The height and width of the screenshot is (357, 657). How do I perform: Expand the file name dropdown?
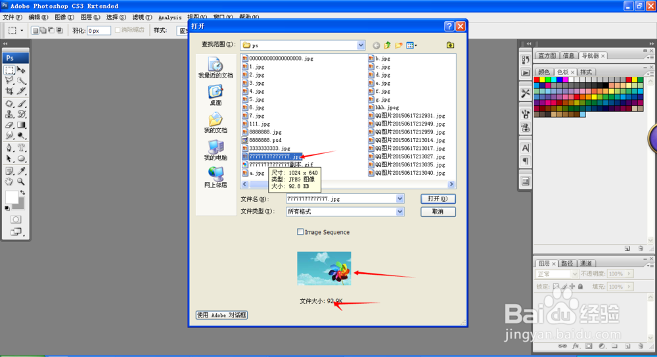click(399, 199)
